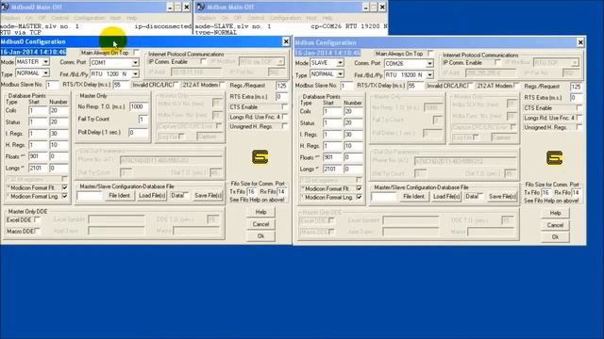Toggle Longs Rd. Use Fnc. 4 in Mdbus0 Configuration
Viewport: 604px width, 339px height.
pyautogui.click(x=284, y=117)
